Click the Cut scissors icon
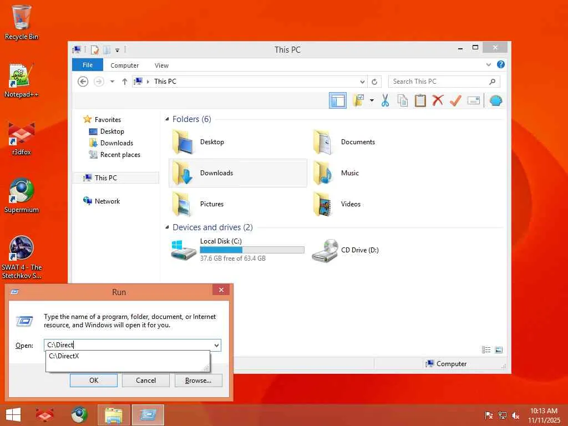Screen dimensions: 568x426 point(385,100)
